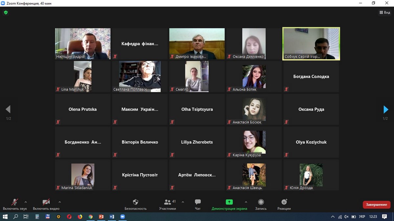Click the green encryption shield icon
The image size is (394, 221).
point(6,12)
